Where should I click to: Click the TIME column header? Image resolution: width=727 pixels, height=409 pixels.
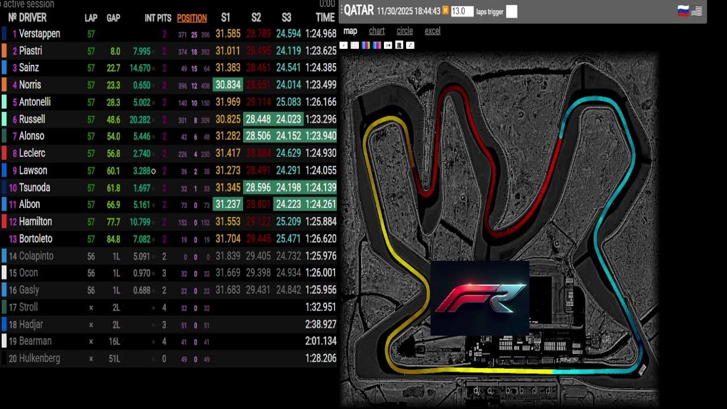(x=325, y=18)
